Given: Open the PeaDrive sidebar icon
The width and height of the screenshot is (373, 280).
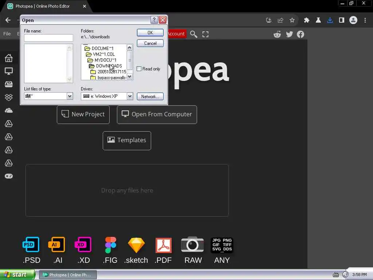Looking at the screenshot, I should [9, 84].
